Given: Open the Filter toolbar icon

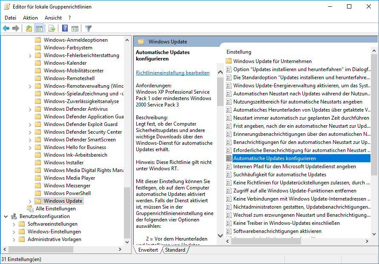Looking at the screenshot, I should (88, 28).
